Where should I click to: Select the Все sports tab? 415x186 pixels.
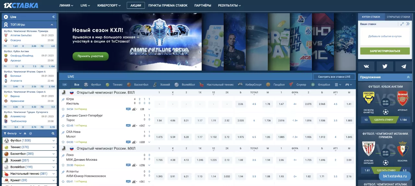coord(77,85)
